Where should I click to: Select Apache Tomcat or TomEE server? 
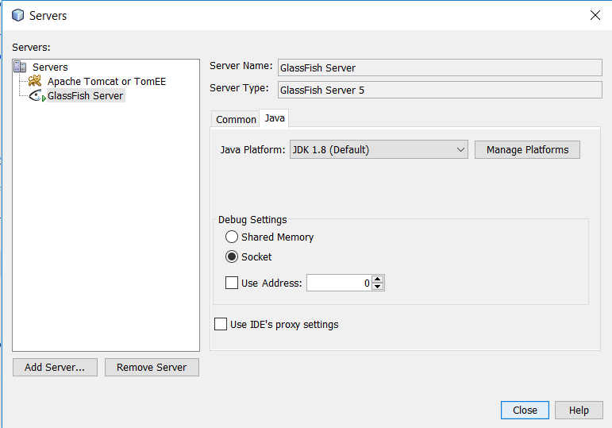coord(106,81)
